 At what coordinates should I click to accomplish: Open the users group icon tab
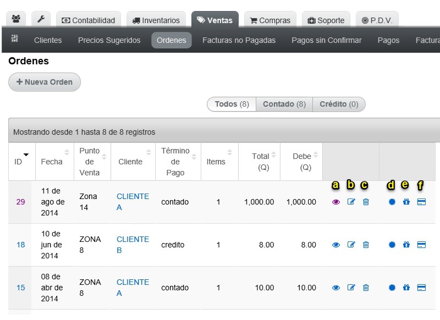pos(16,19)
